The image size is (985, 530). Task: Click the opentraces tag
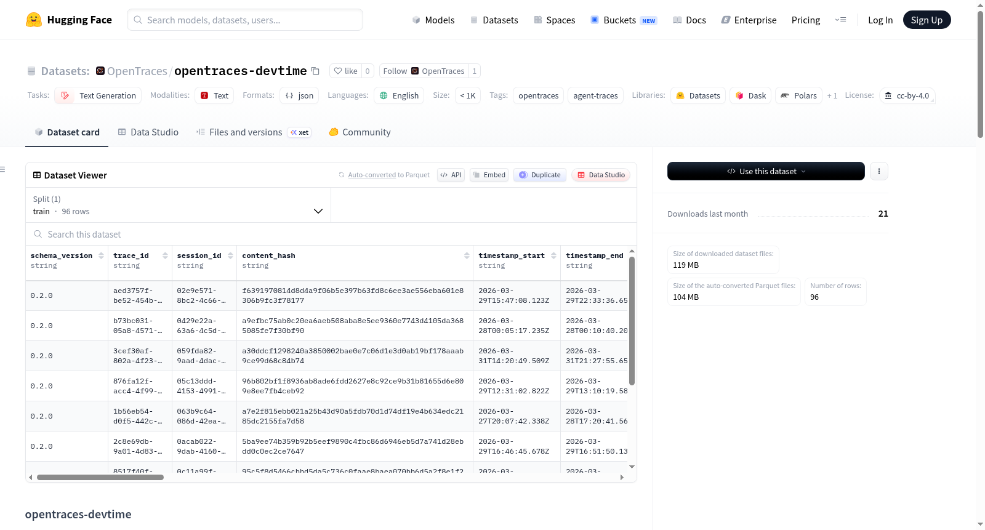click(x=538, y=95)
